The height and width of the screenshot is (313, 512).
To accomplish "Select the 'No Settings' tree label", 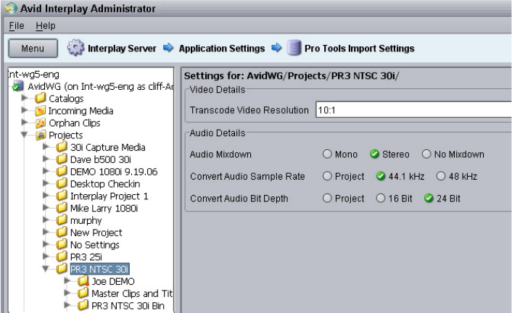I will pyautogui.click(x=95, y=245).
